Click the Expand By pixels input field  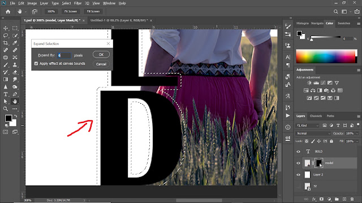click(x=64, y=55)
